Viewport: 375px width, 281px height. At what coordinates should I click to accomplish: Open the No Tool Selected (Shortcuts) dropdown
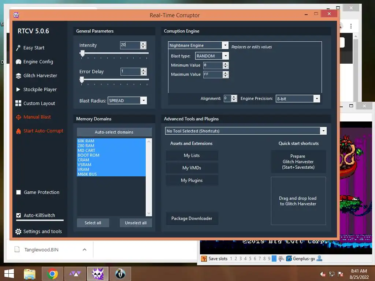tap(323, 131)
